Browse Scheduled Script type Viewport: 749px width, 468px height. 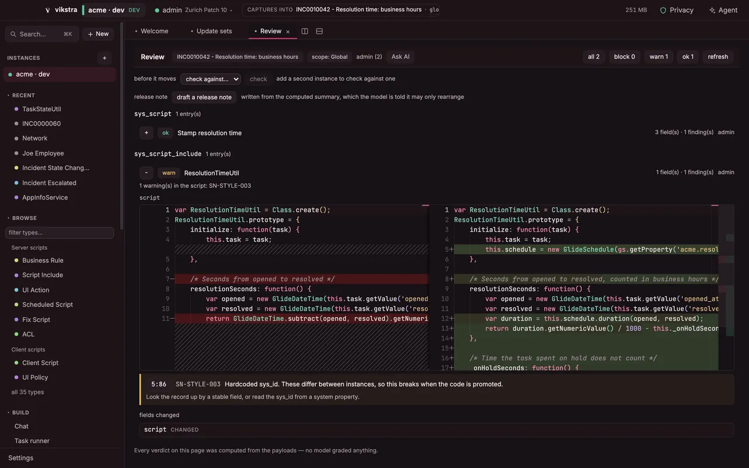click(47, 305)
